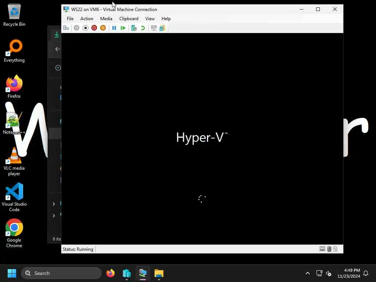Click the green Reset toolbar icon
376x282 pixels.
pos(123,28)
